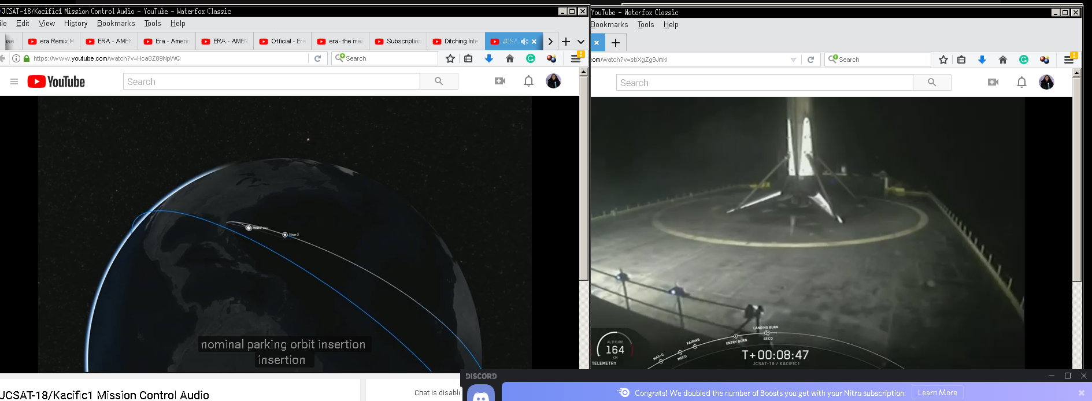The image size is (1092, 401).
Task: Click YouTube Search field in right window
Action: click(765, 83)
